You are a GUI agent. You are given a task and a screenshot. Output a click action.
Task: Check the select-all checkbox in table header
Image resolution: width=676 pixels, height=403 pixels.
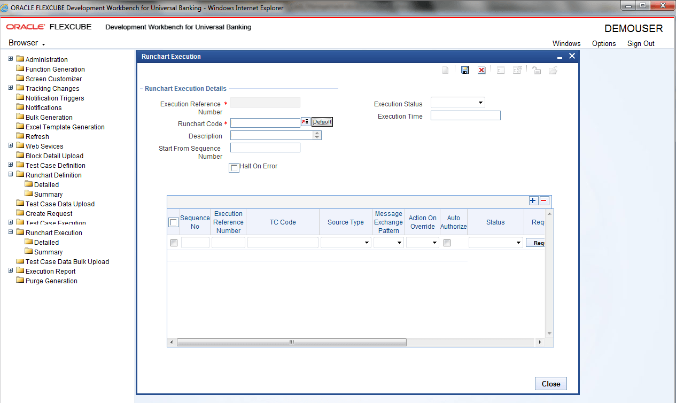point(174,222)
